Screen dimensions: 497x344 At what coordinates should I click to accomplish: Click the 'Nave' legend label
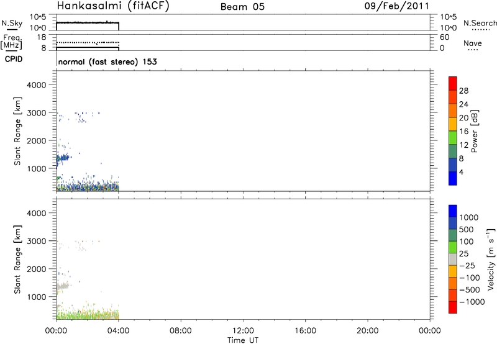point(473,43)
